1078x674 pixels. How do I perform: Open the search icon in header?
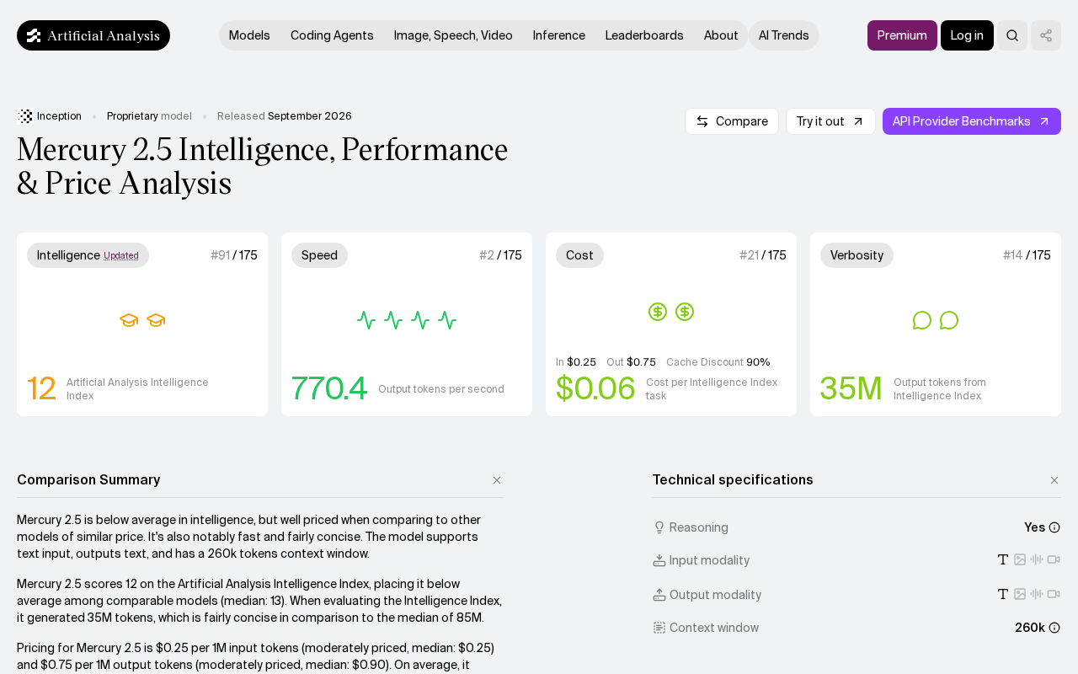click(x=1012, y=35)
